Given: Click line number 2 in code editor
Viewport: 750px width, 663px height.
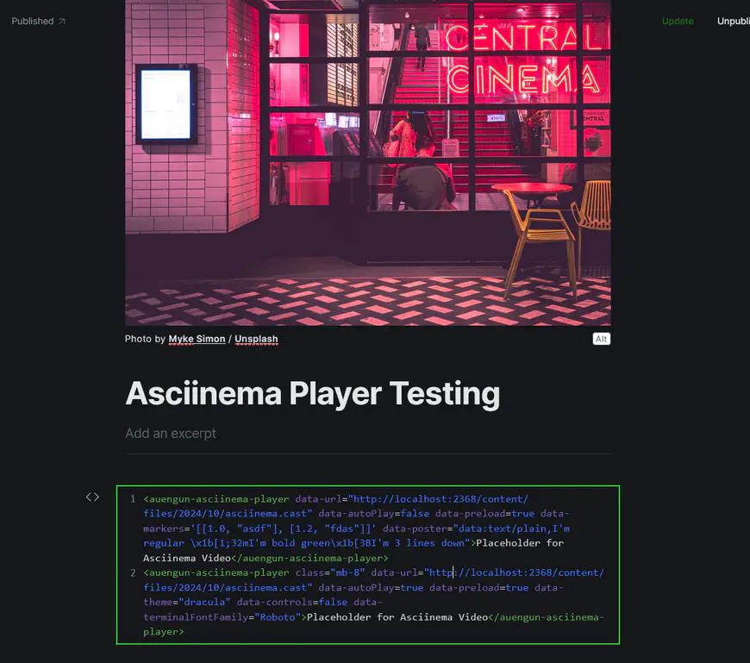Looking at the screenshot, I should pos(133,573).
